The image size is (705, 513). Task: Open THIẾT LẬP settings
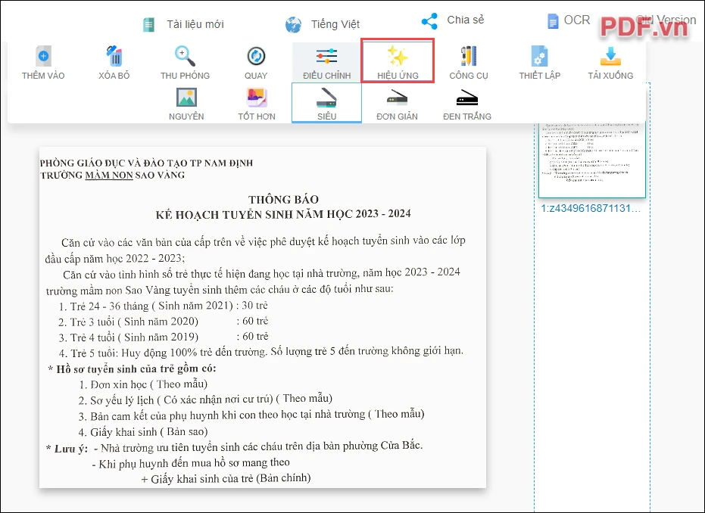539,63
